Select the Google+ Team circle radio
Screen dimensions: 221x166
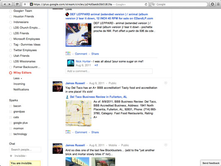(x=10, y=11)
